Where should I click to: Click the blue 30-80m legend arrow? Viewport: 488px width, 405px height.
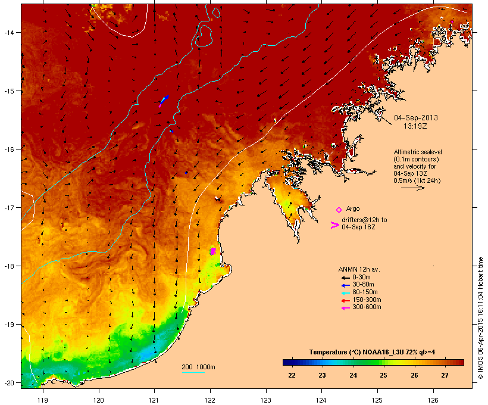[x=345, y=285]
